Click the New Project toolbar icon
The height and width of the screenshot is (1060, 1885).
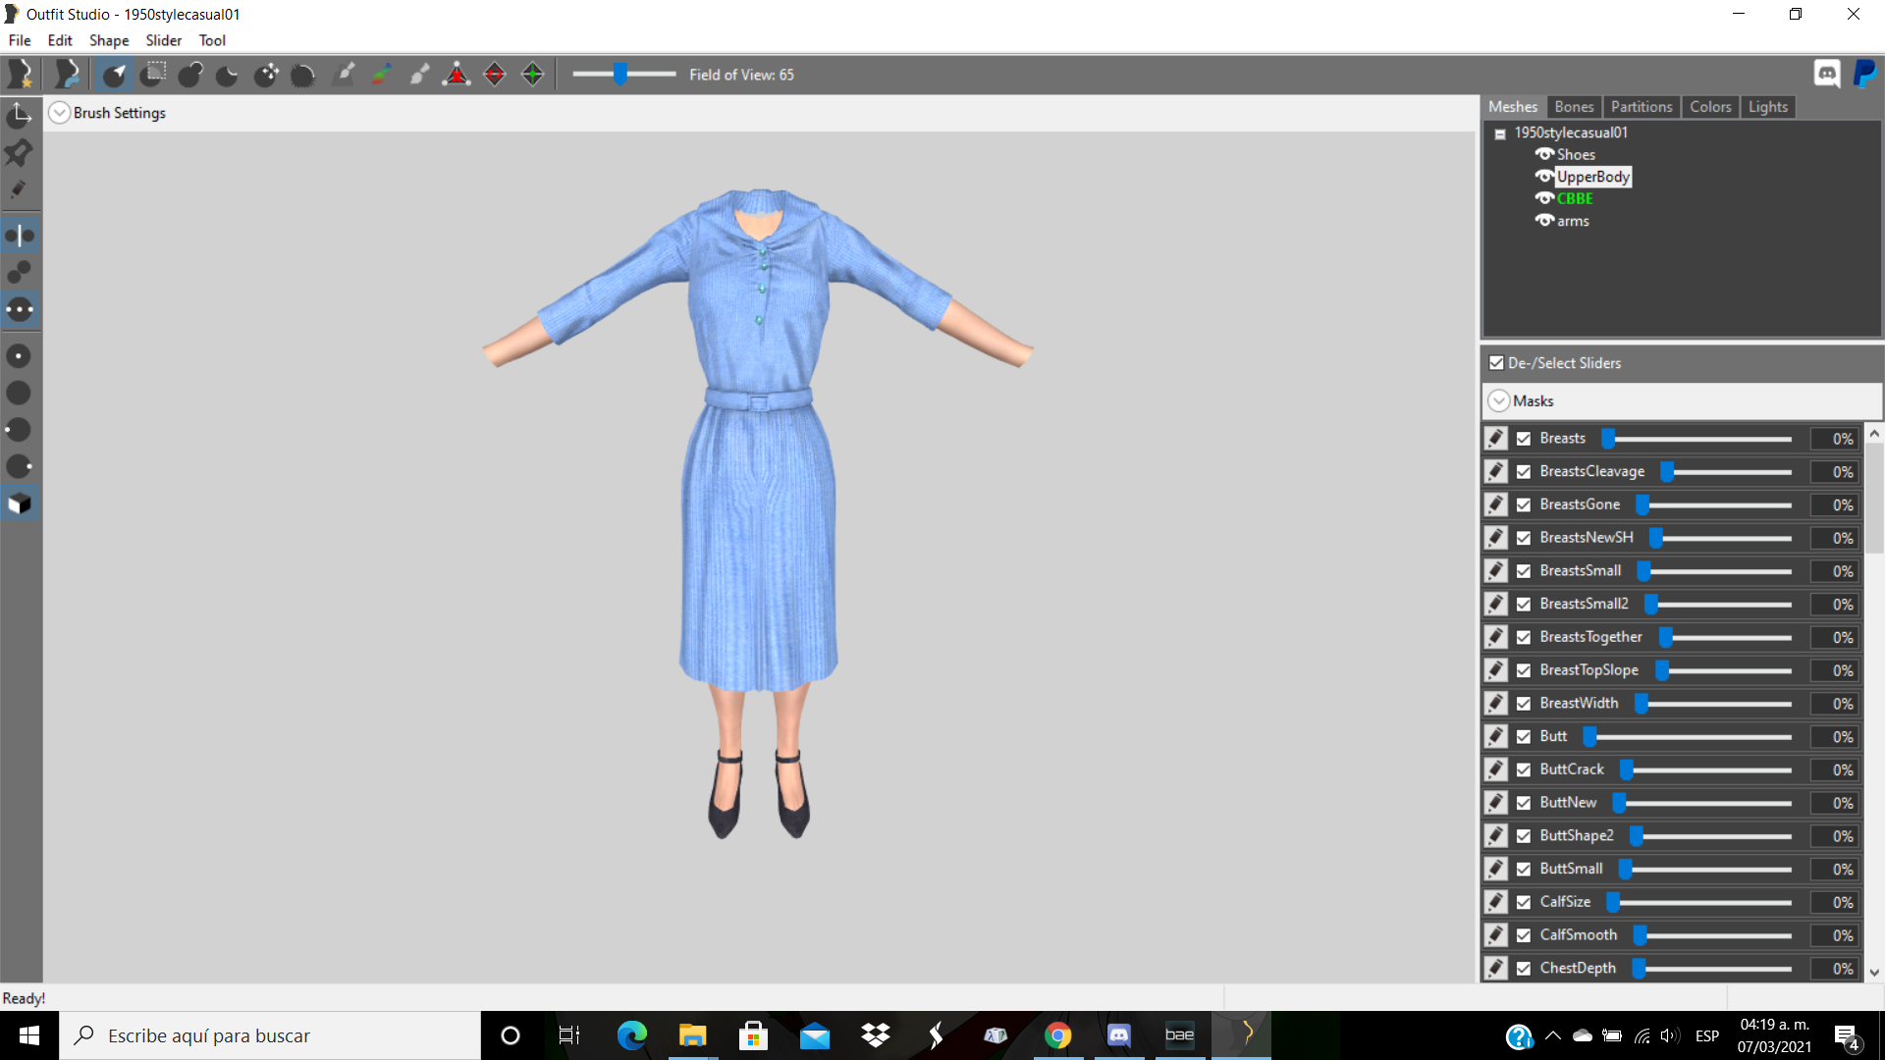click(21, 74)
